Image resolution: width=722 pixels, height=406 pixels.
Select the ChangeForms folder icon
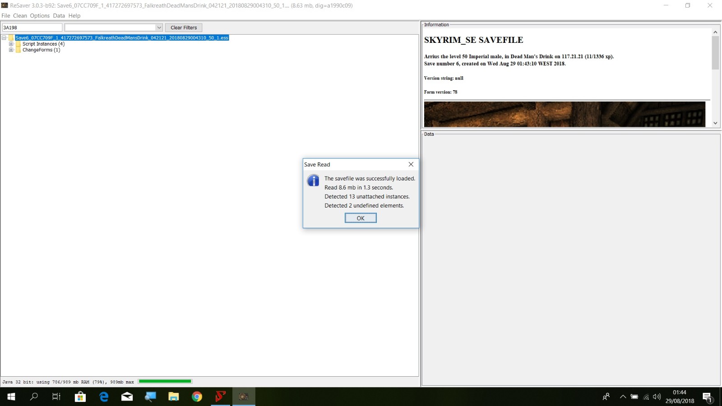pyautogui.click(x=19, y=50)
